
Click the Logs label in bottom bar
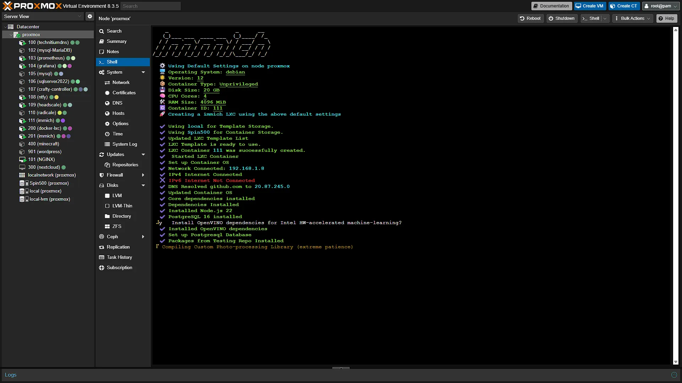11,375
